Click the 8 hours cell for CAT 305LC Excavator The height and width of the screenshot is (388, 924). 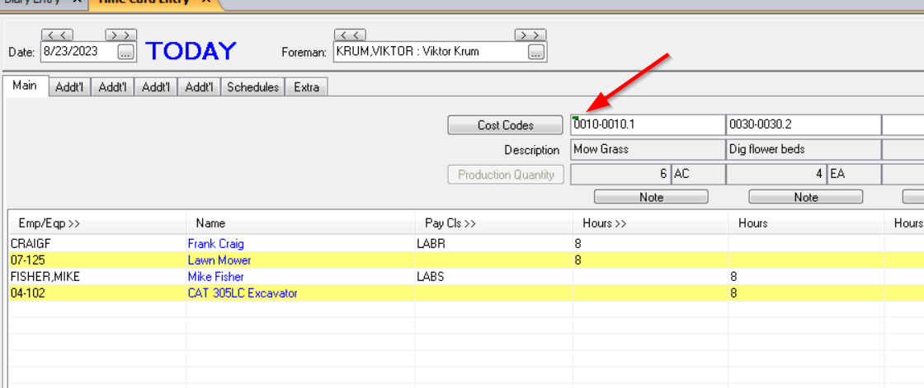click(x=806, y=292)
